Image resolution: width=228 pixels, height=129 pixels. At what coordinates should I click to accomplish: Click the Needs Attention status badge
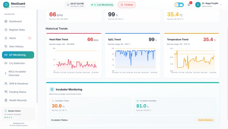205,120
